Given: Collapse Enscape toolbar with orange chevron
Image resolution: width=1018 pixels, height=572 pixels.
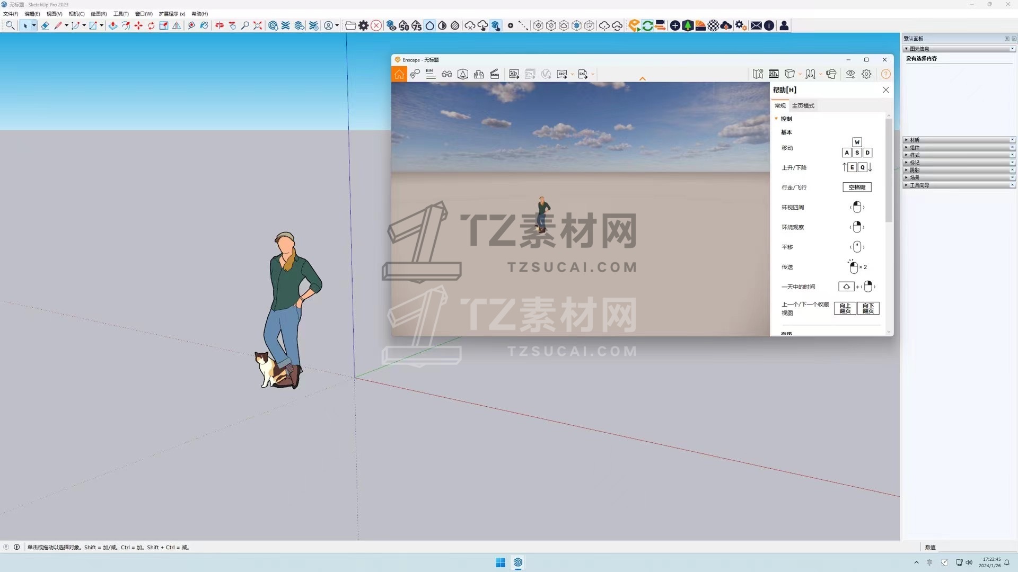Looking at the screenshot, I should click(x=643, y=79).
